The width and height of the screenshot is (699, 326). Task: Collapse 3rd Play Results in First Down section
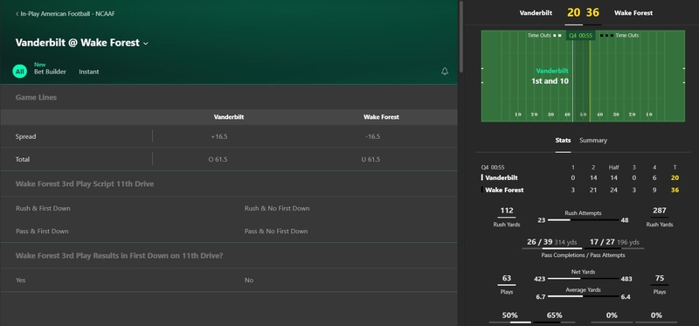tap(229, 255)
